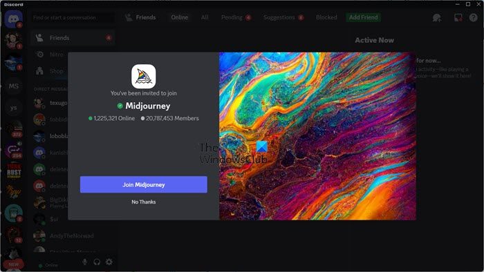This screenshot has height=272, width=484.
Task: Open the ys server icon
Action: [13, 108]
